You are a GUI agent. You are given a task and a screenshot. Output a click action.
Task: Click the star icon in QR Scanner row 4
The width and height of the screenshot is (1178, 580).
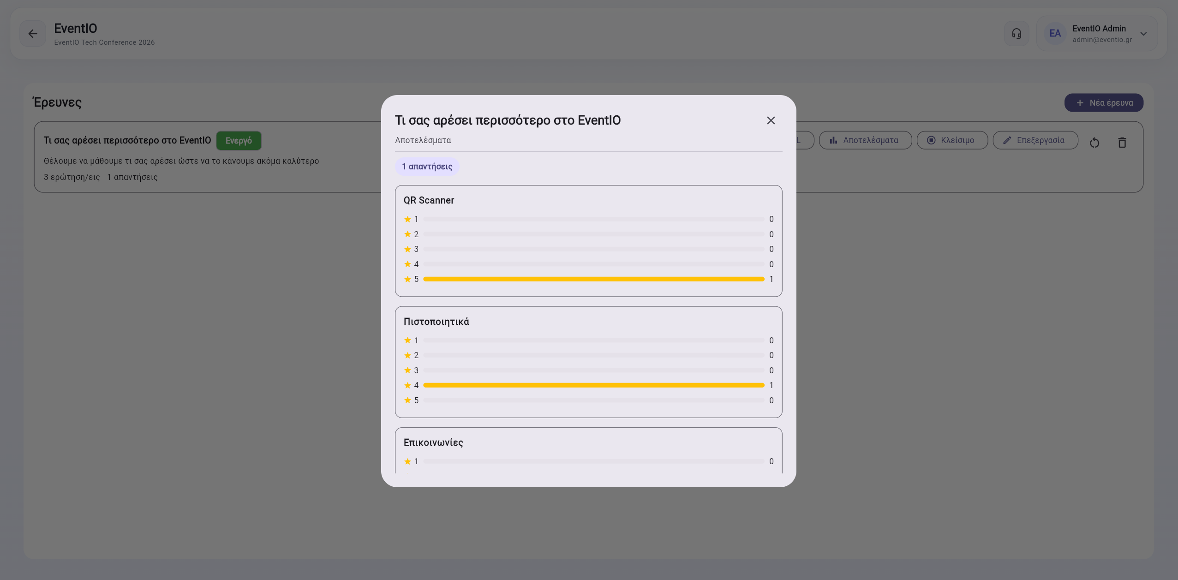407,264
